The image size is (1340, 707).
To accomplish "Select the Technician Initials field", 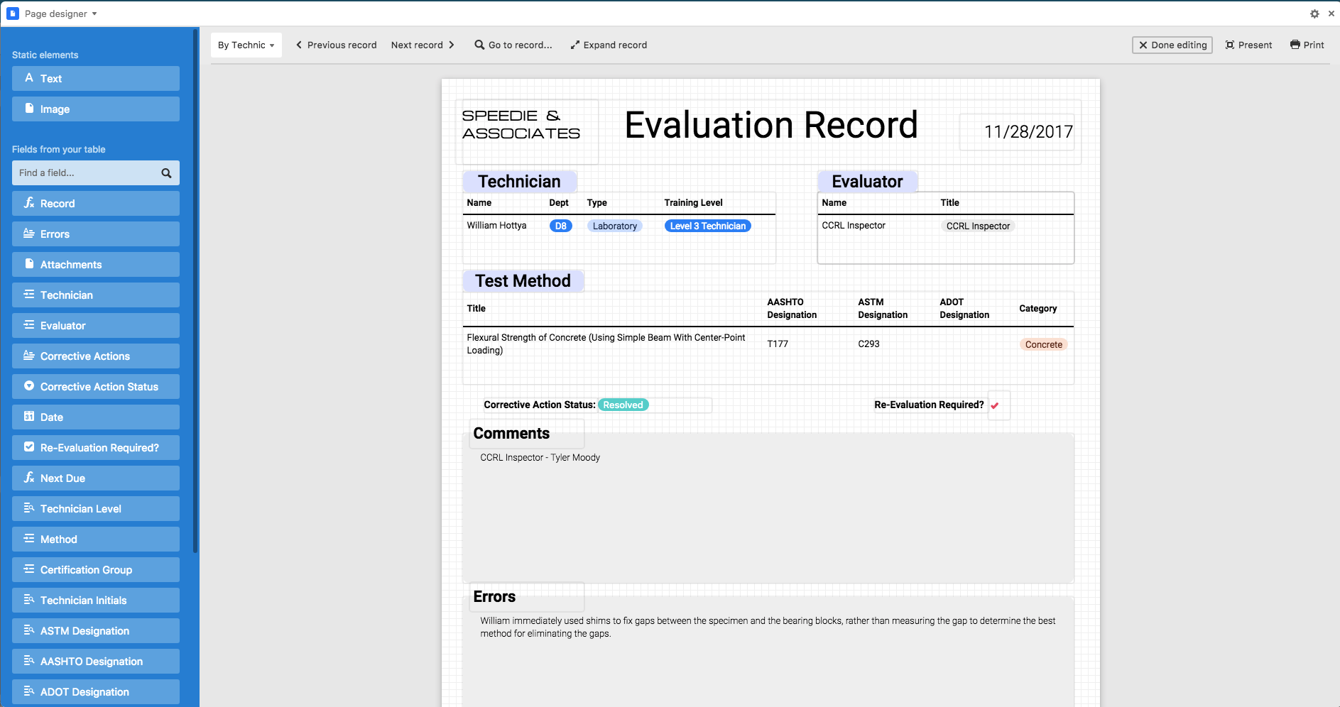I will pos(96,600).
